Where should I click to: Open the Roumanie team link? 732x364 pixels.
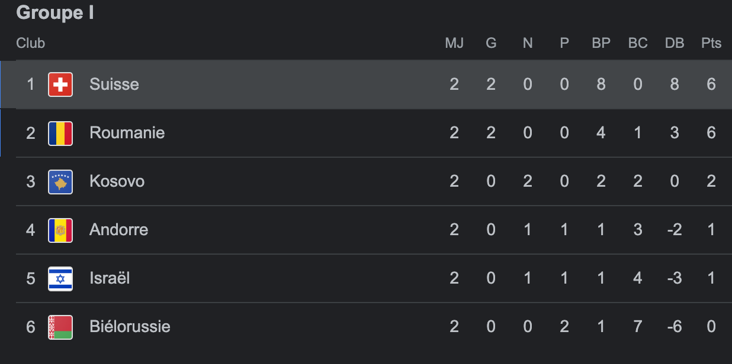coord(127,133)
